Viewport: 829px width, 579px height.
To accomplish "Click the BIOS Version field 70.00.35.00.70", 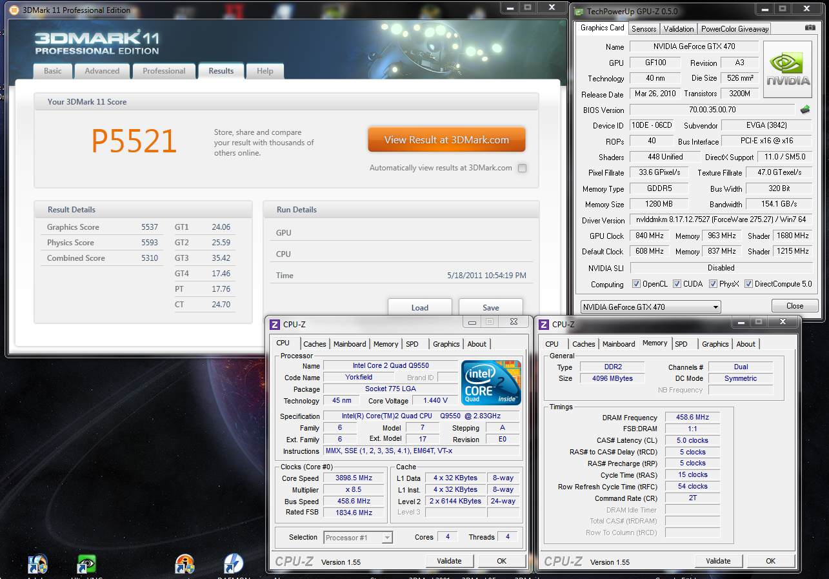I will click(712, 110).
